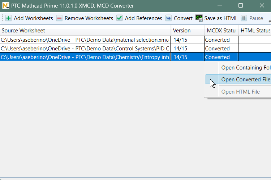Click the red minus Remove Worksheets icon
Screen dimensions: 271x180
click(x=59, y=18)
